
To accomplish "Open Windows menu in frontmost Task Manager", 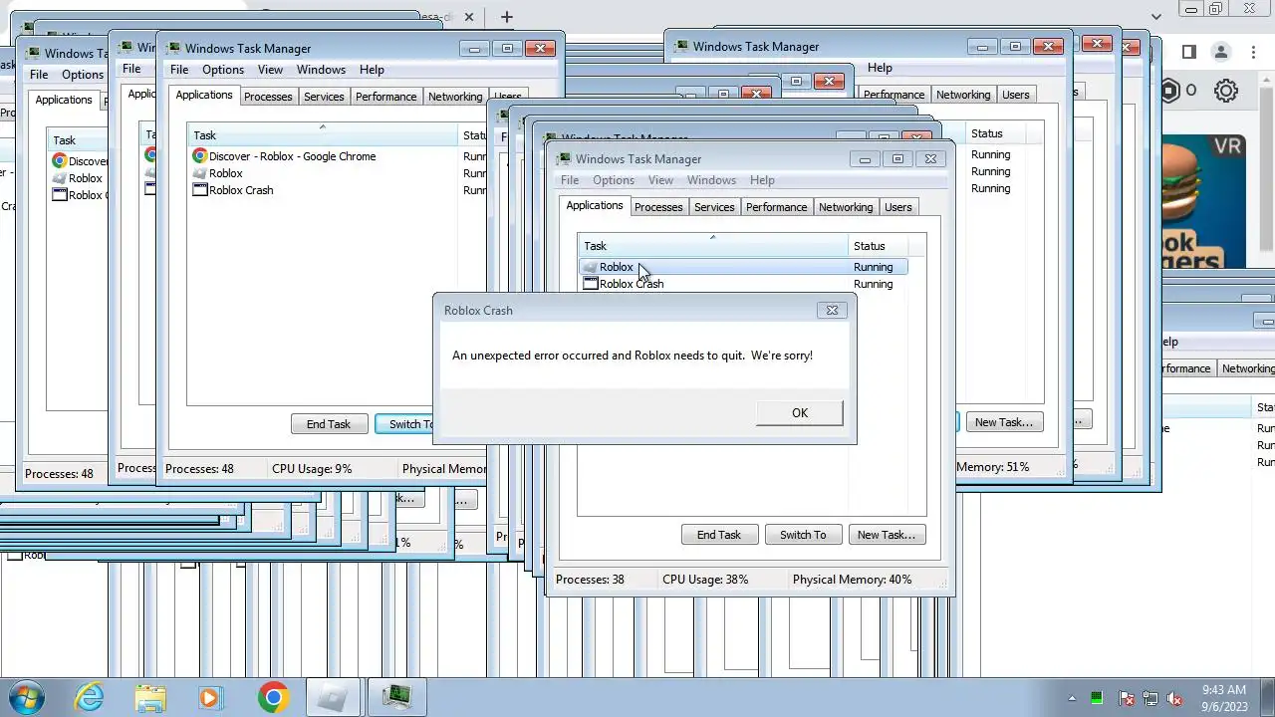I will click(711, 180).
